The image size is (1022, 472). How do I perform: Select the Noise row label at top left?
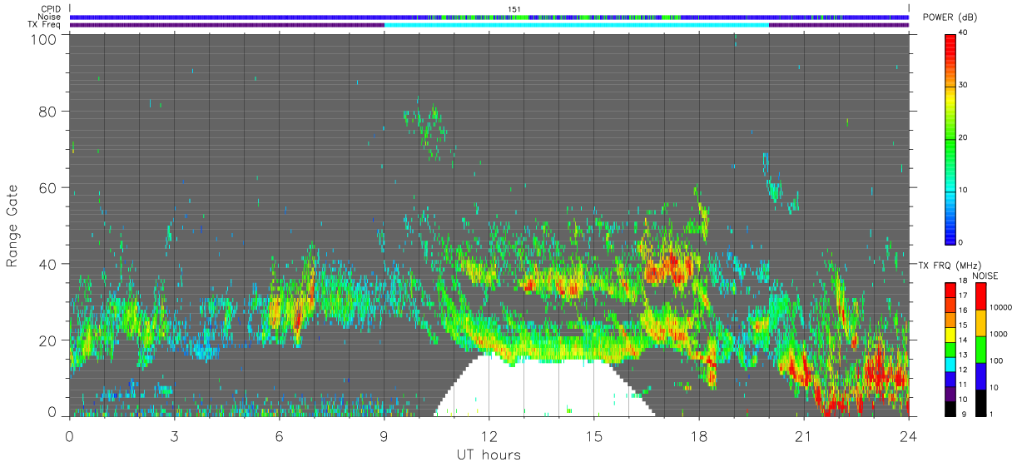pos(48,17)
